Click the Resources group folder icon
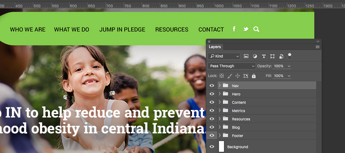Screen dimensions: 345x153 pyautogui.click(x=225, y=119)
